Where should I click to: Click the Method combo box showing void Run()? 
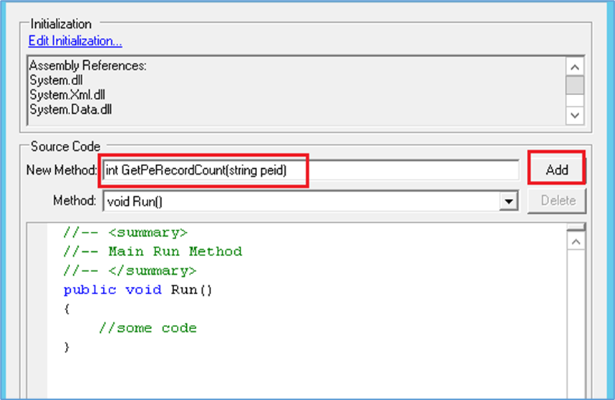(x=301, y=201)
